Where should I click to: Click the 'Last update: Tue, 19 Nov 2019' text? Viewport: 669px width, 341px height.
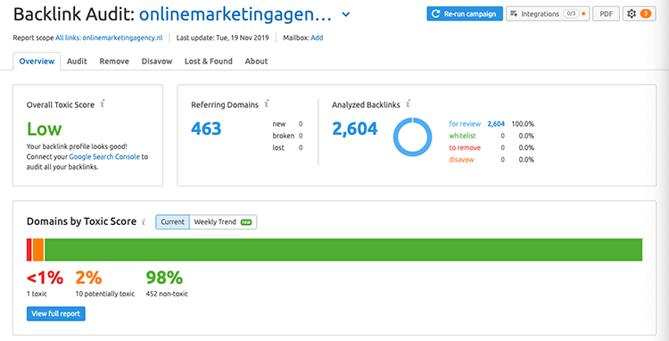pos(223,37)
